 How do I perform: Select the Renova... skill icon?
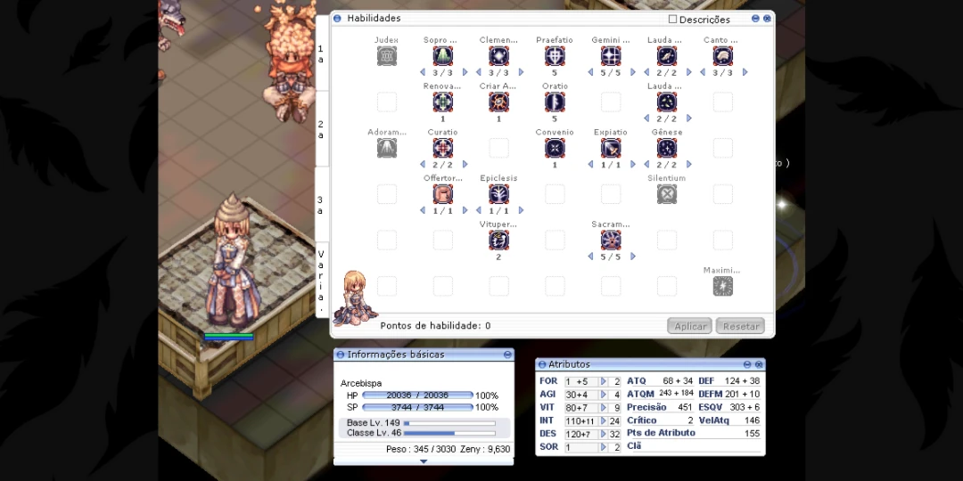click(443, 102)
